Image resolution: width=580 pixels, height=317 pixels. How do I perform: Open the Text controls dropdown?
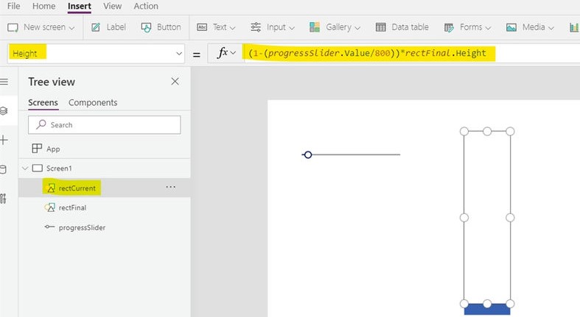[x=217, y=27]
